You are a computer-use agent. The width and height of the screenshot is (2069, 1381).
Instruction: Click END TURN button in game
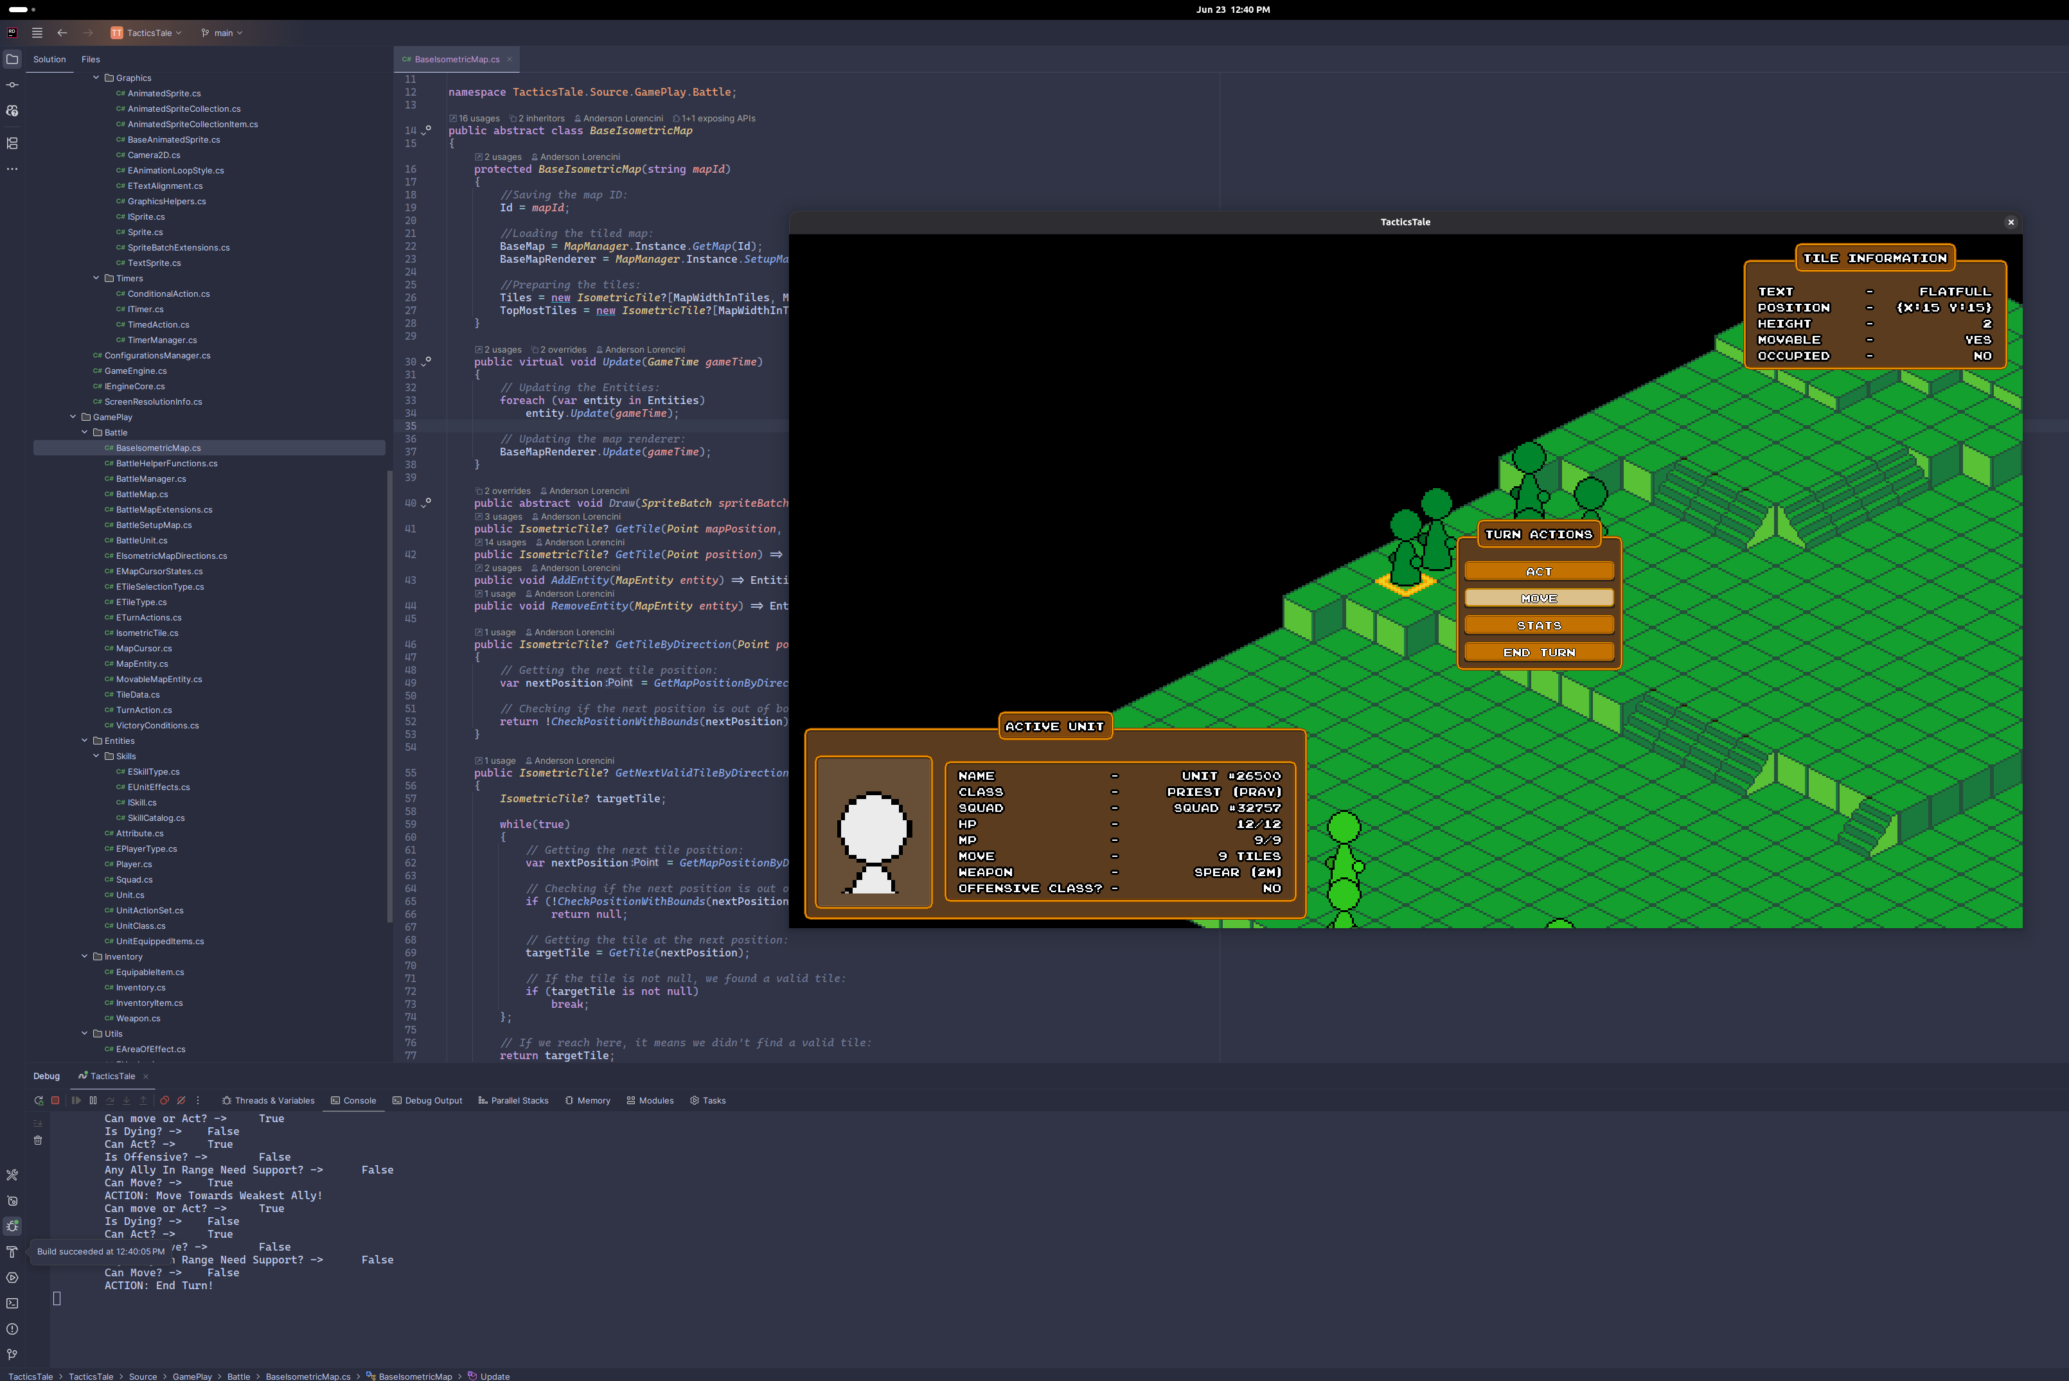[1539, 653]
